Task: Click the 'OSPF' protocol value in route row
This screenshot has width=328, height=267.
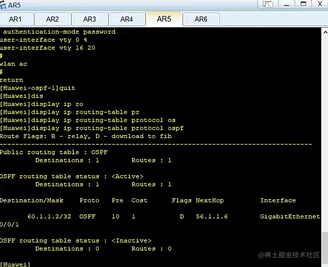Action: click(87, 217)
